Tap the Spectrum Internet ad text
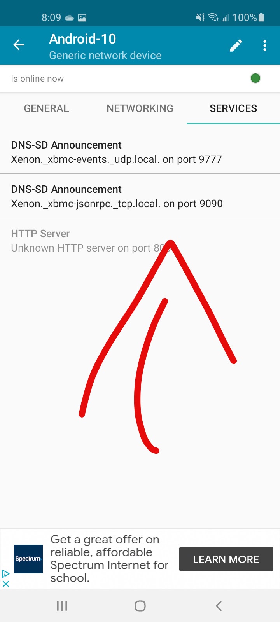The width and height of the screenshot is (280, 622). [x=109, y=559]
